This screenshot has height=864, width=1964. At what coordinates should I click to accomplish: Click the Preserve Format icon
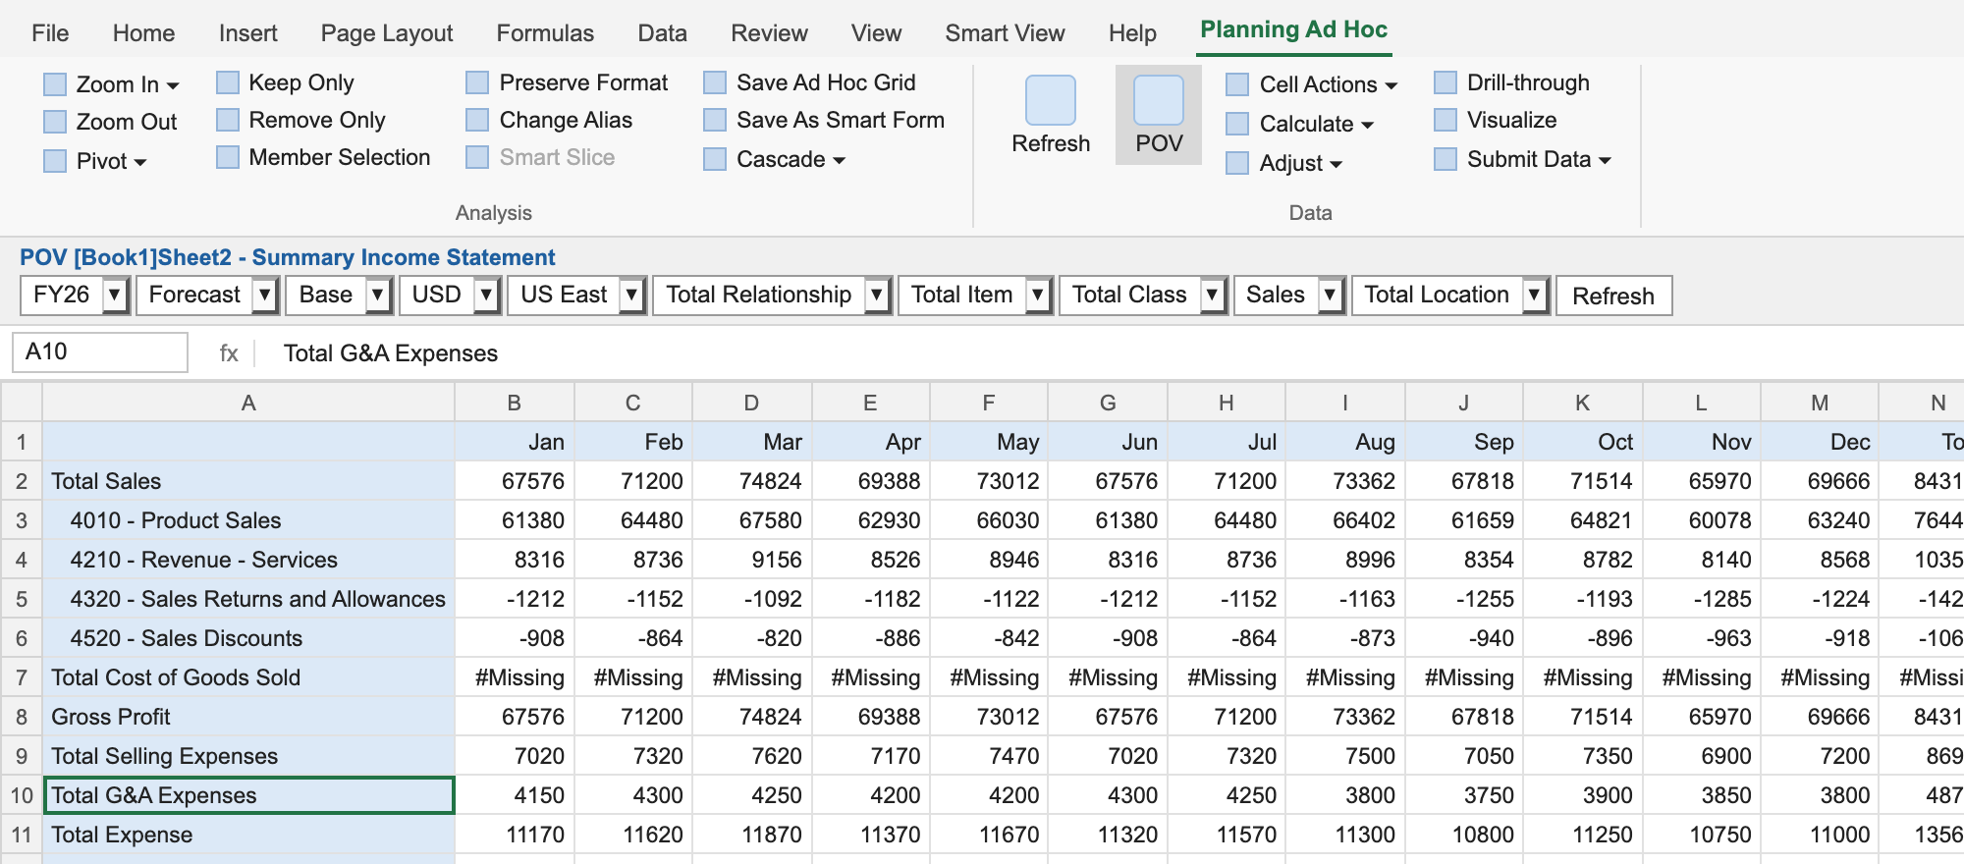tap(477, 82)
